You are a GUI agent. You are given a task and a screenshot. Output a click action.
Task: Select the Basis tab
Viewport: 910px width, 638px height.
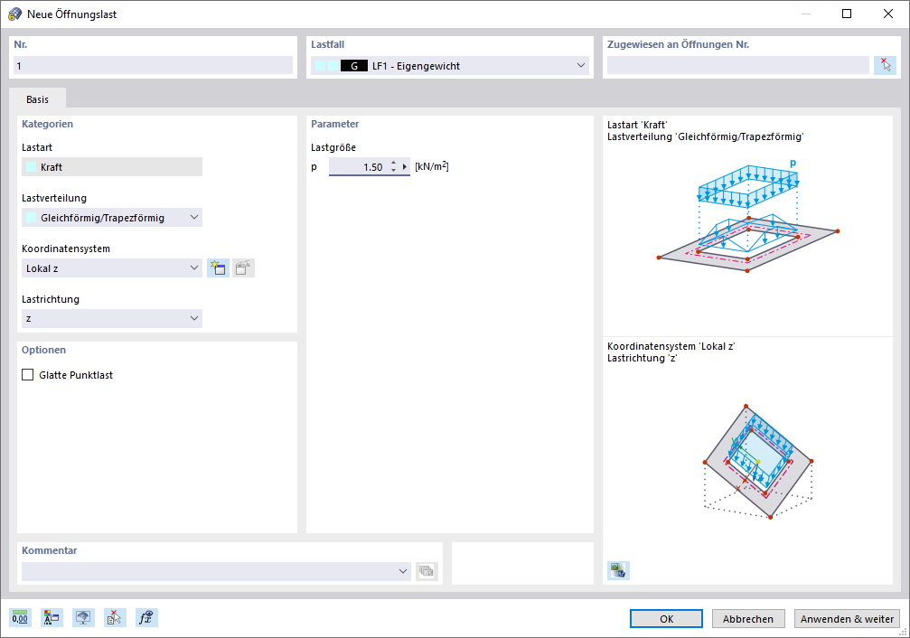[37, 99]
